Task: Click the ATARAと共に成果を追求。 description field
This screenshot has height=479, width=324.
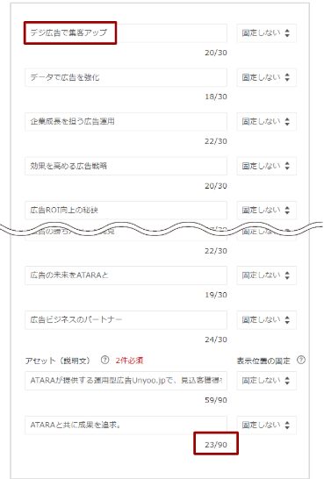Action: pyautogui.click(x=126, y=425)
